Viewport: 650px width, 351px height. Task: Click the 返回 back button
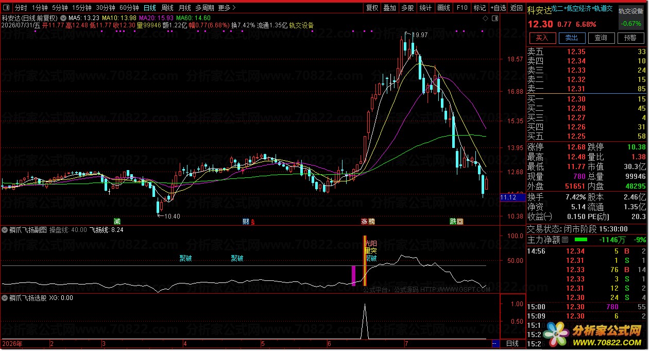pos(516,8)
